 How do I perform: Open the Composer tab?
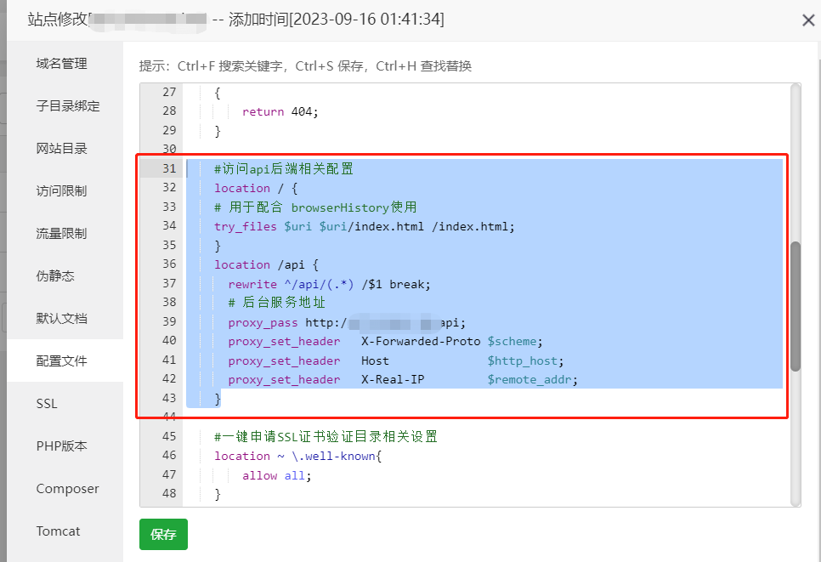pyautogui.click(x=67, y=489)
